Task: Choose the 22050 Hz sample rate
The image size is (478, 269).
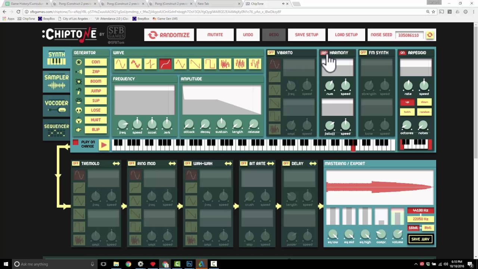Action: pos(420,219)
